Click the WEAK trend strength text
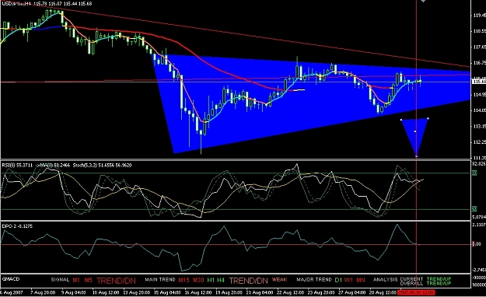Viewport: 486px width, 297px height. pyautogui.click(x=280, y=280)
